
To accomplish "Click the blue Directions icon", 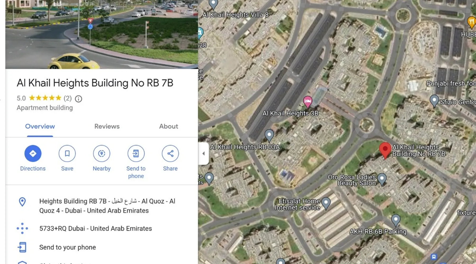I will click(x=33, y=153).
